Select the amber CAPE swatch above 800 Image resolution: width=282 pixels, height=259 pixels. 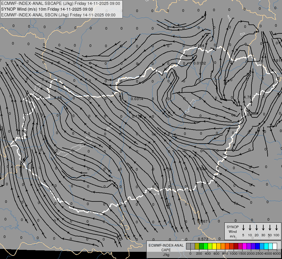(223, 246)
